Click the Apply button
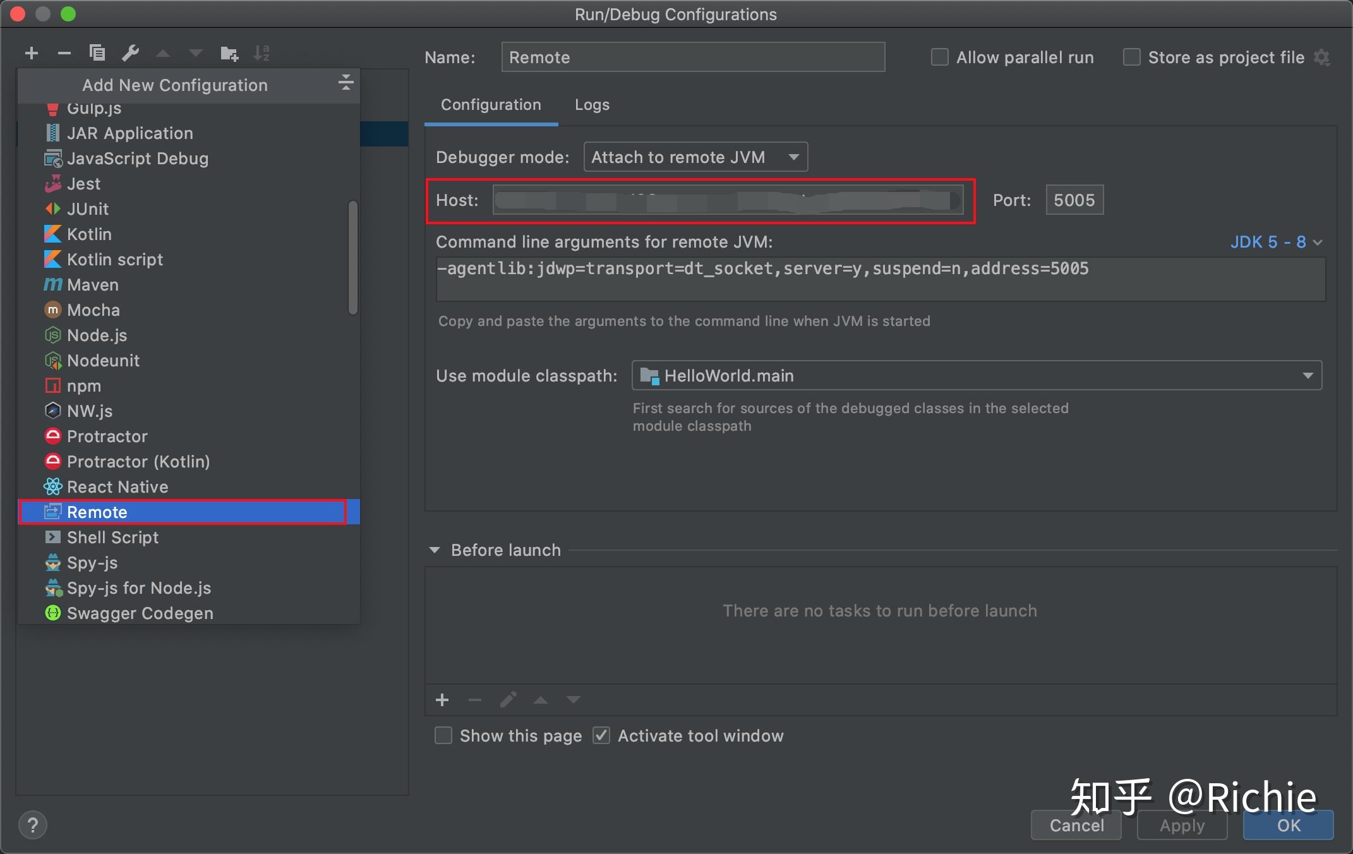Image resolution: width=1353 pixels, height=854 pixels. pyautogui.click(x=1181, y=825)
